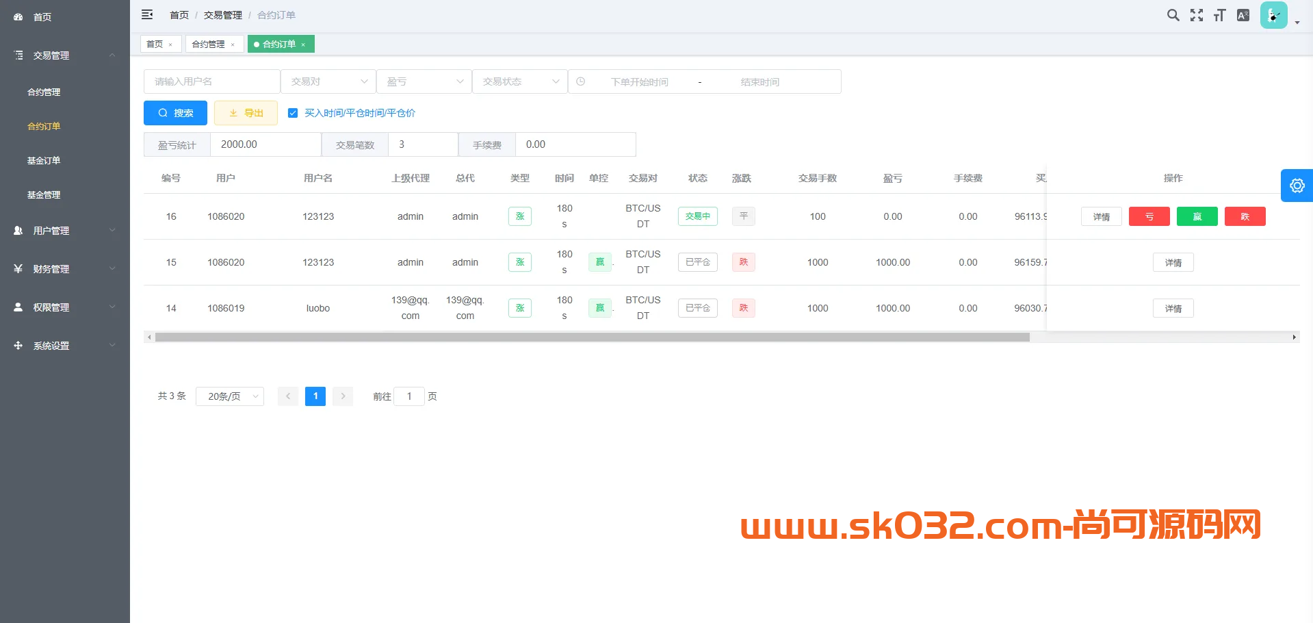1313x623 pixels.
Task: Toggle fullscreen mode icon in header
Action: (x=1196, y=14)
